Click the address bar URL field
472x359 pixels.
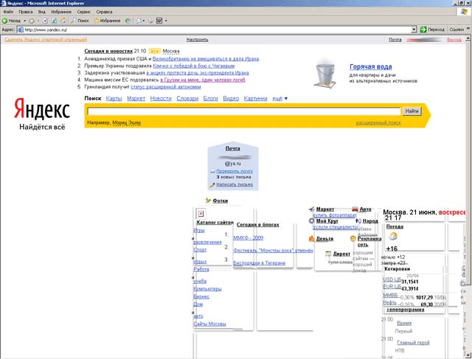click(x=215, y=29)
